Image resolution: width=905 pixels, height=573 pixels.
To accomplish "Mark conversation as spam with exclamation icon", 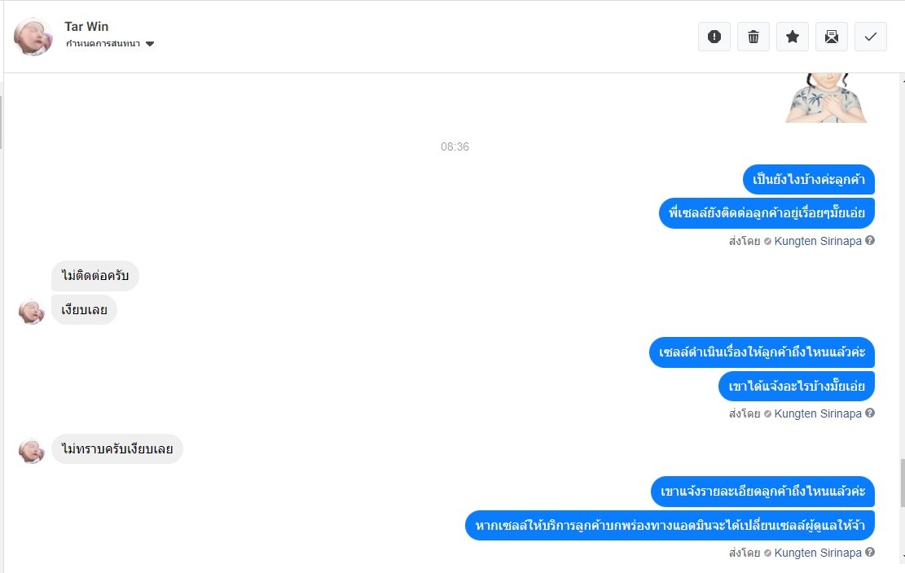I will (714, 37).
